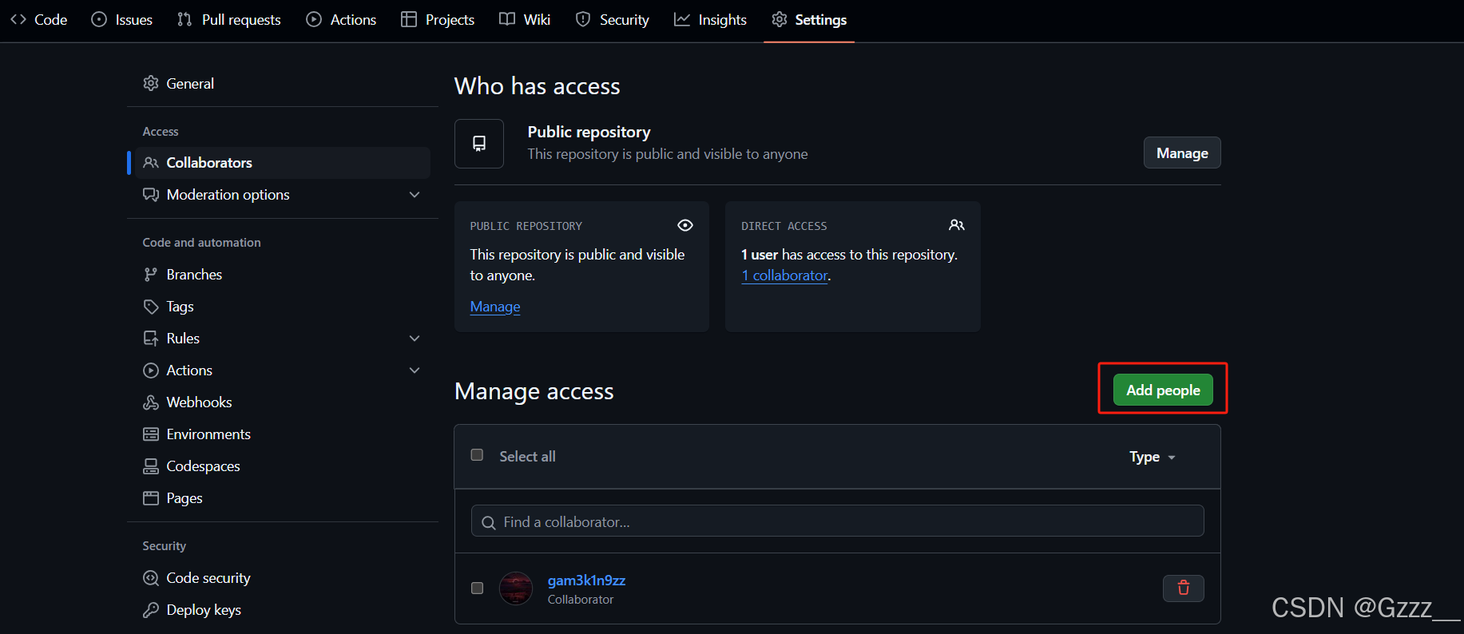This screenshot has height=634, width=1464.
Task: Click the people icon in Direct Access card
Action: coord(956,225)
